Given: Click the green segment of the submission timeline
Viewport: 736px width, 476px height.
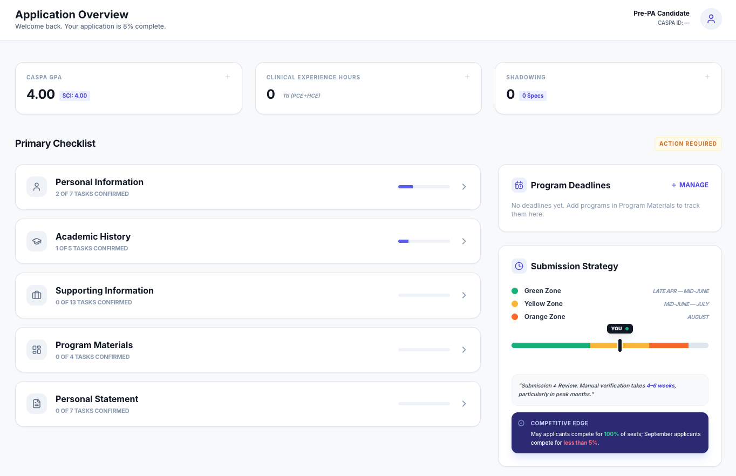Looking at the screenshot, I should click(551, 345).
